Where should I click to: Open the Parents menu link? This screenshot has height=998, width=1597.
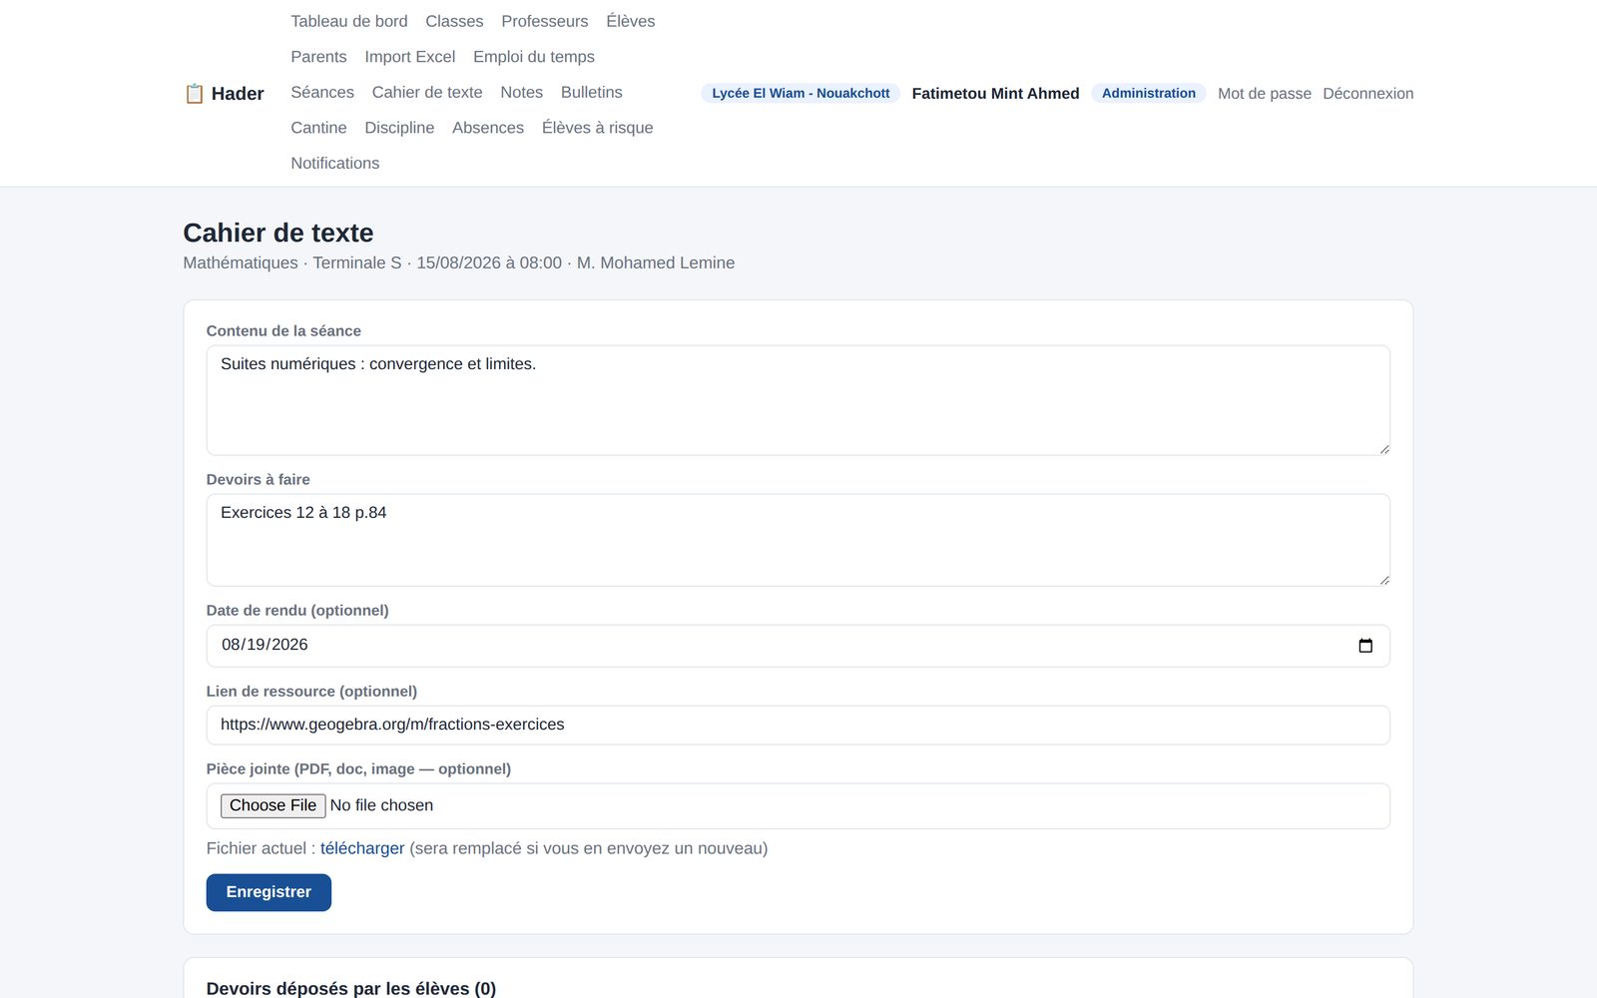coord(318,57)
